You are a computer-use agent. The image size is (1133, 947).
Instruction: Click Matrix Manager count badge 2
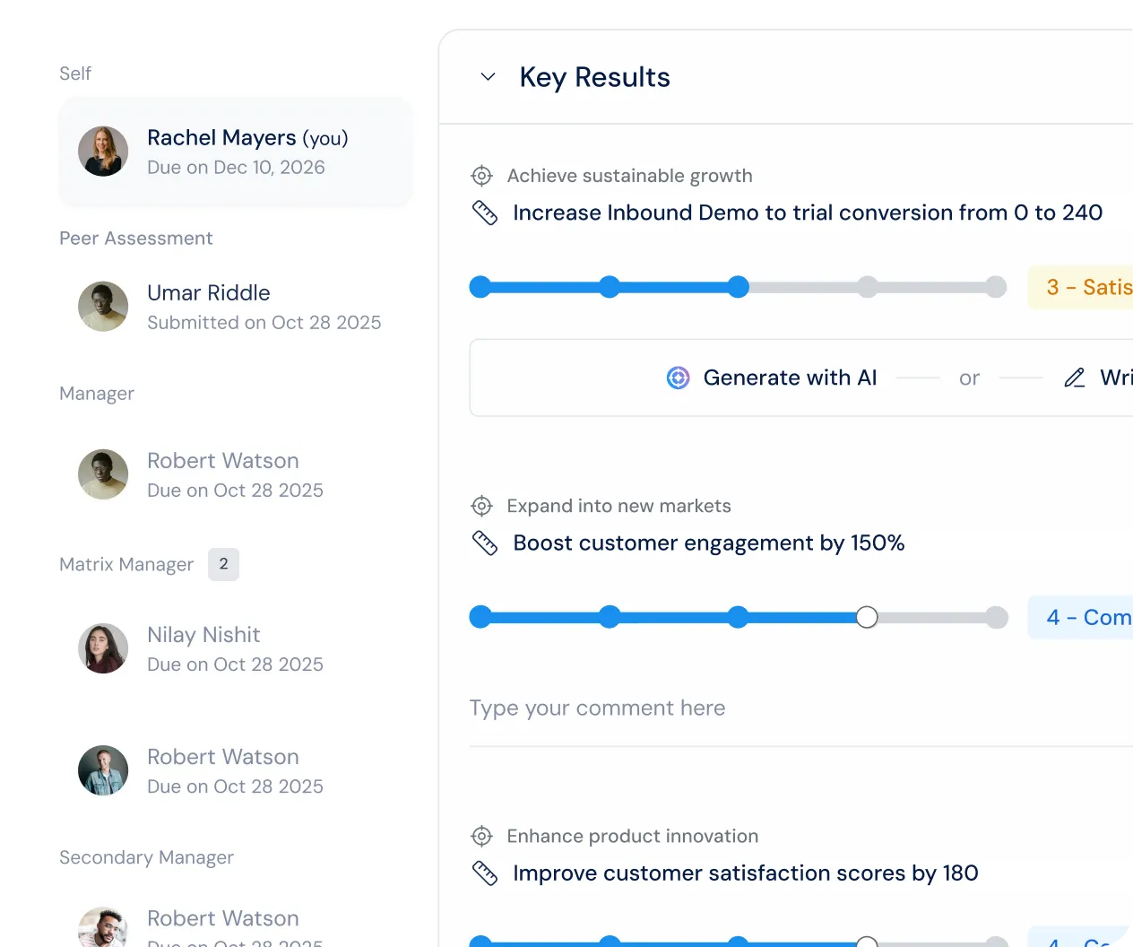tap(223, 564)
